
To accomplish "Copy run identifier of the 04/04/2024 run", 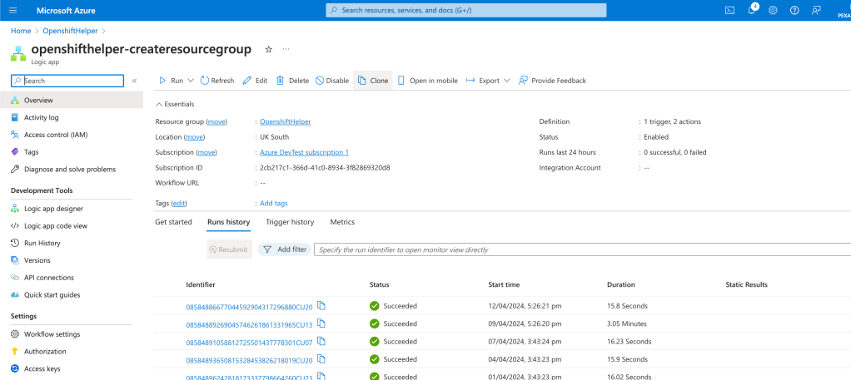I will click(x=321, y=359).
